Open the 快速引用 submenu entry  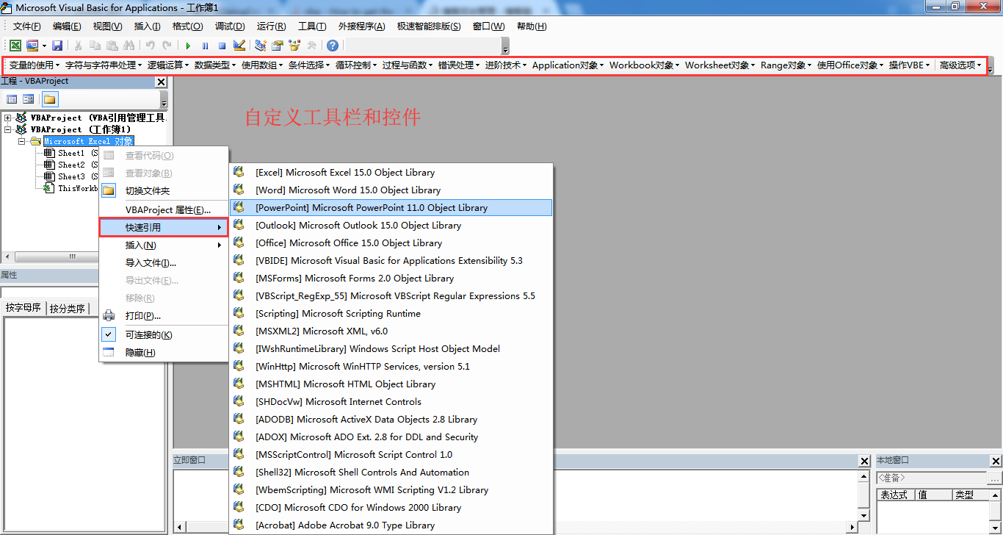[164, 228]
